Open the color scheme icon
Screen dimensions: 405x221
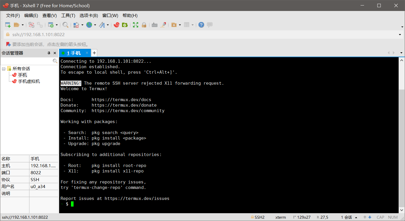point(76,25)
